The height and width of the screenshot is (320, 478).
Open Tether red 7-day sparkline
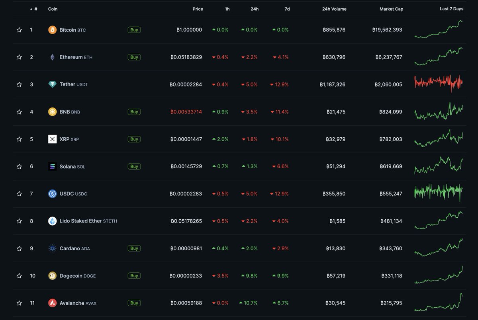pos(439,83)
